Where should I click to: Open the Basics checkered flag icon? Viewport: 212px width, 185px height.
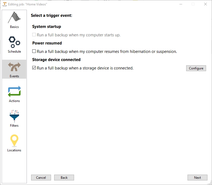coord(14,17)
